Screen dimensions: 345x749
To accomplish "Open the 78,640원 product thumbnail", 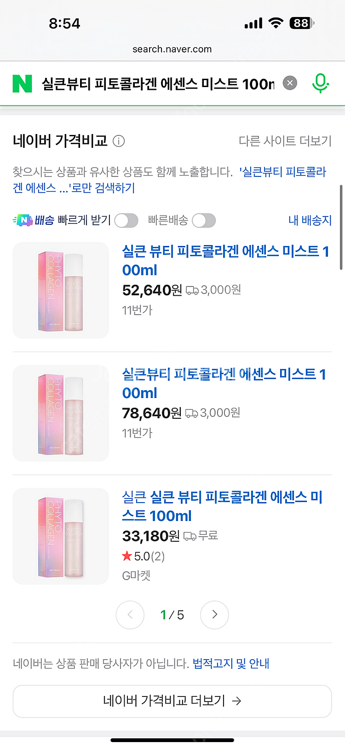I will [61, 413].
